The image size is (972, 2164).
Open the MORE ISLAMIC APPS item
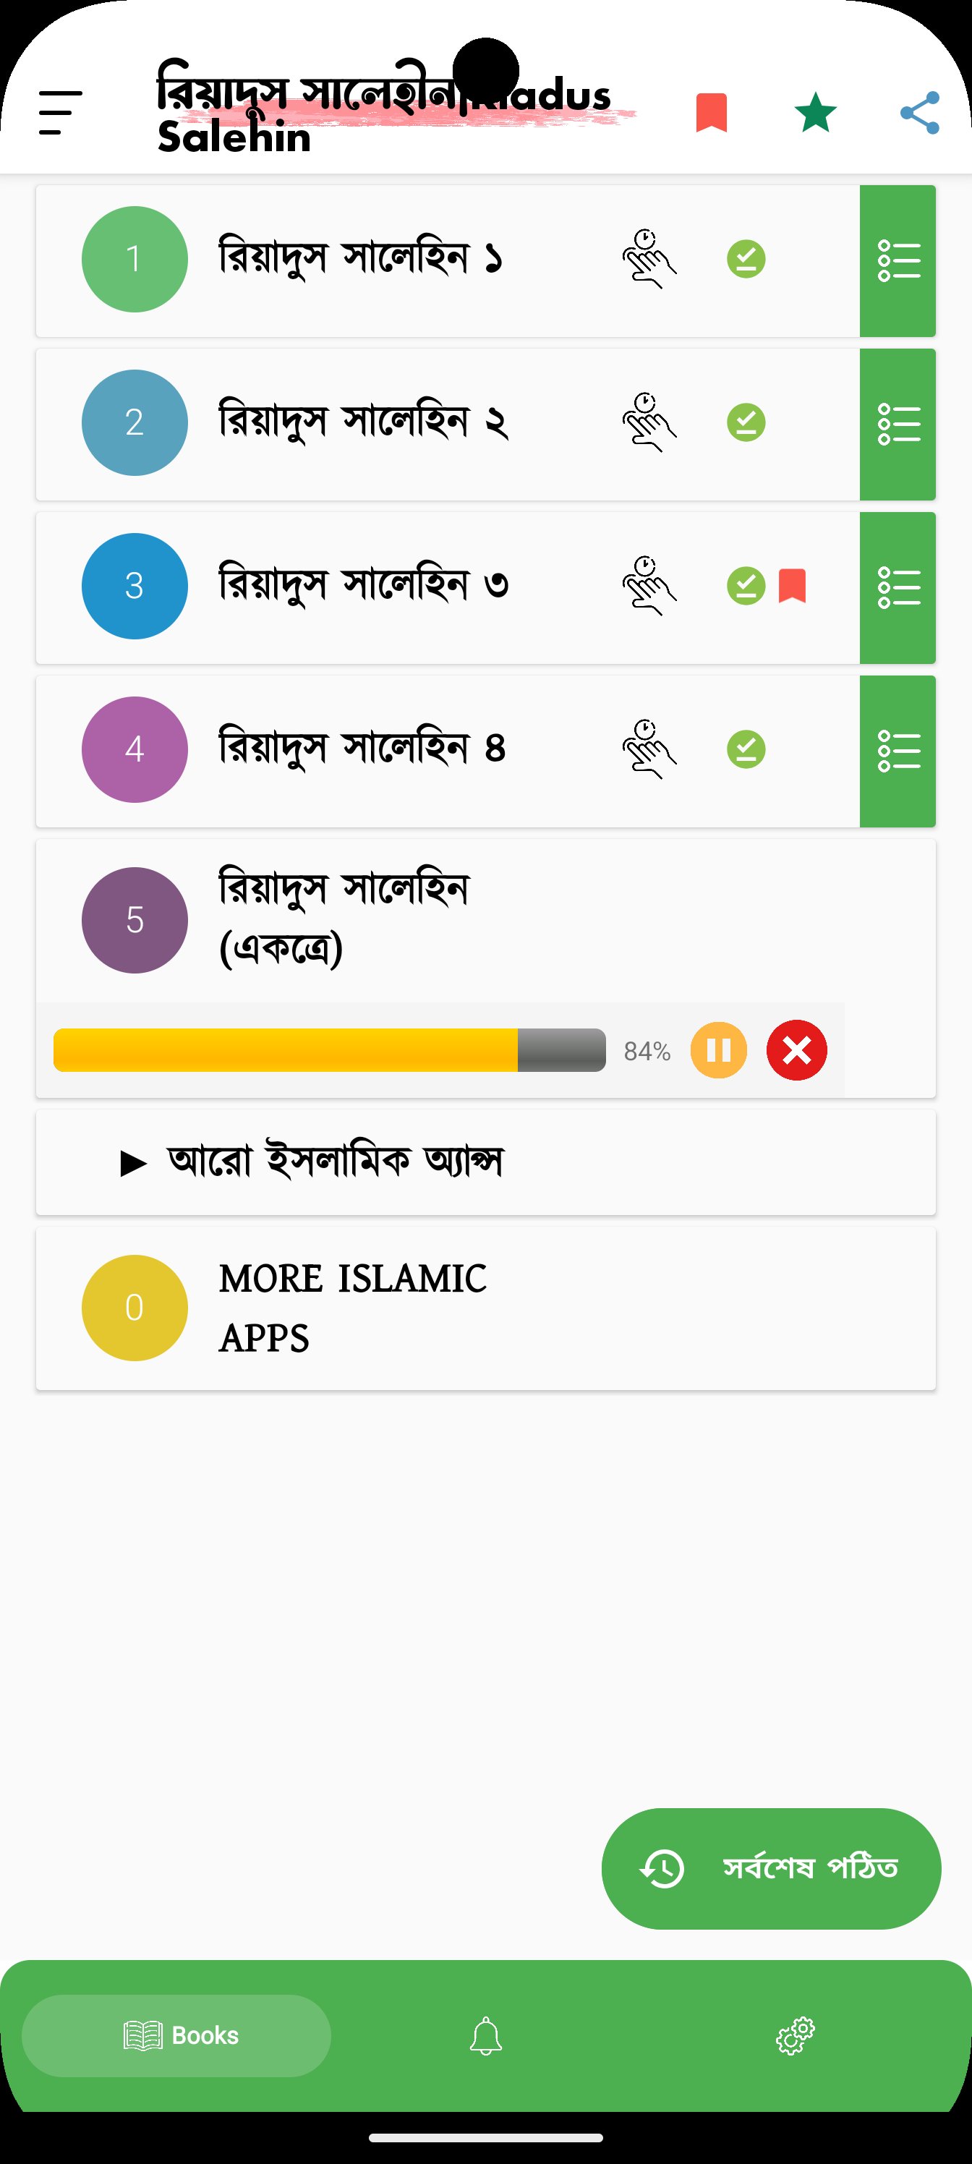(353, 1308)
